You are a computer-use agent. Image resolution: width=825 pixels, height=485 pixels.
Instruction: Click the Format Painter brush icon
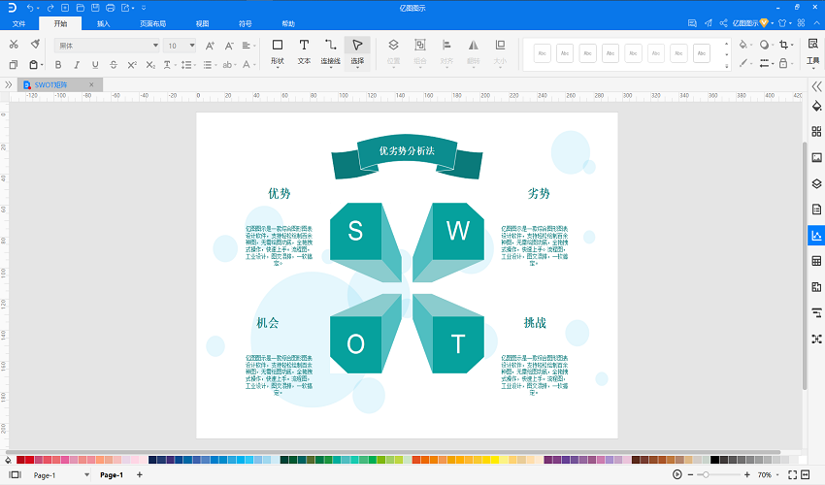click(35, 45)
